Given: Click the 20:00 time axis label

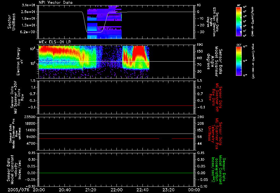Looking at the screenshot, I should pos(39,189).
